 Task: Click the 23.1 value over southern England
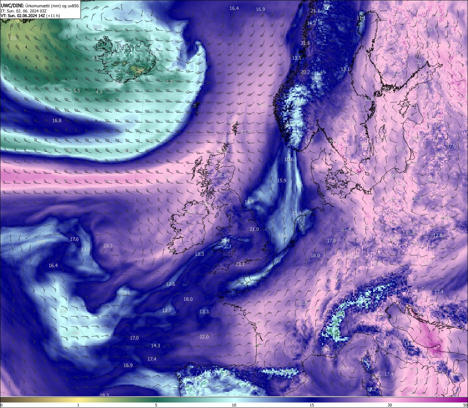(x=240, y=264)
